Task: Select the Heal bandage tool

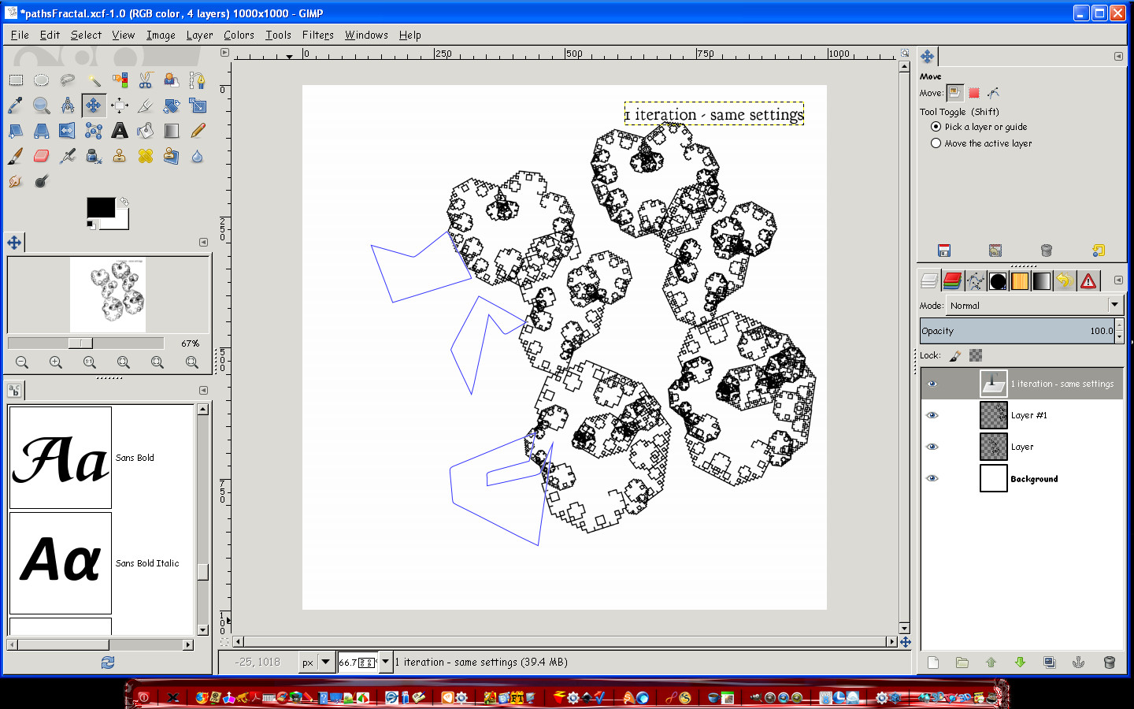Action: (x=146, y=156)
